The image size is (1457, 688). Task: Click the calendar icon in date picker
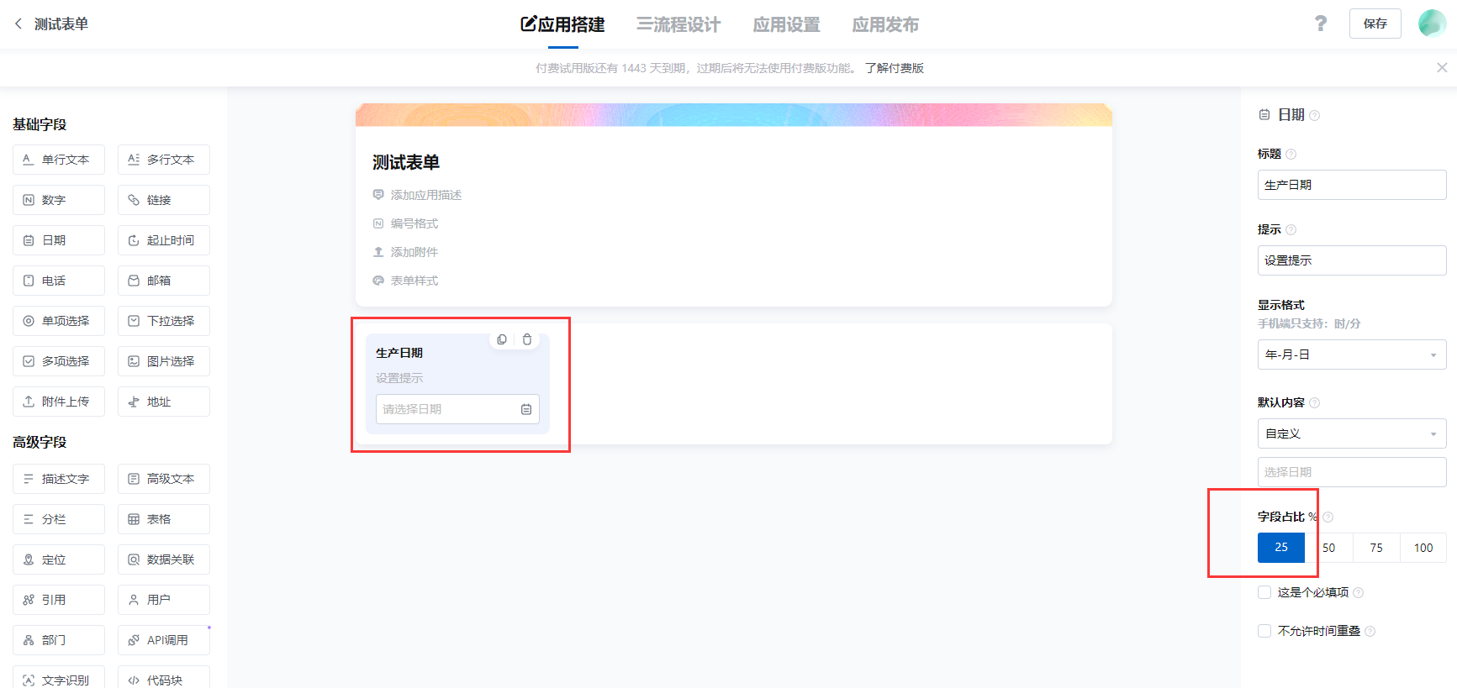coord(526,409)
